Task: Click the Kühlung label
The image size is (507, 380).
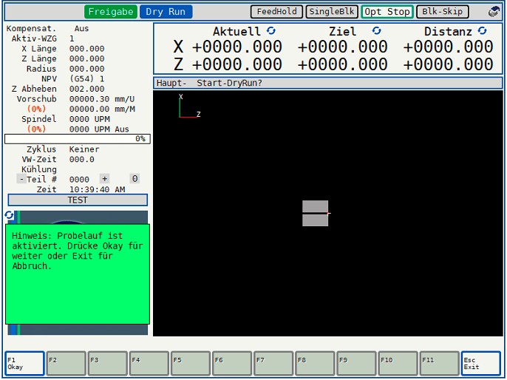Action: 38,169
